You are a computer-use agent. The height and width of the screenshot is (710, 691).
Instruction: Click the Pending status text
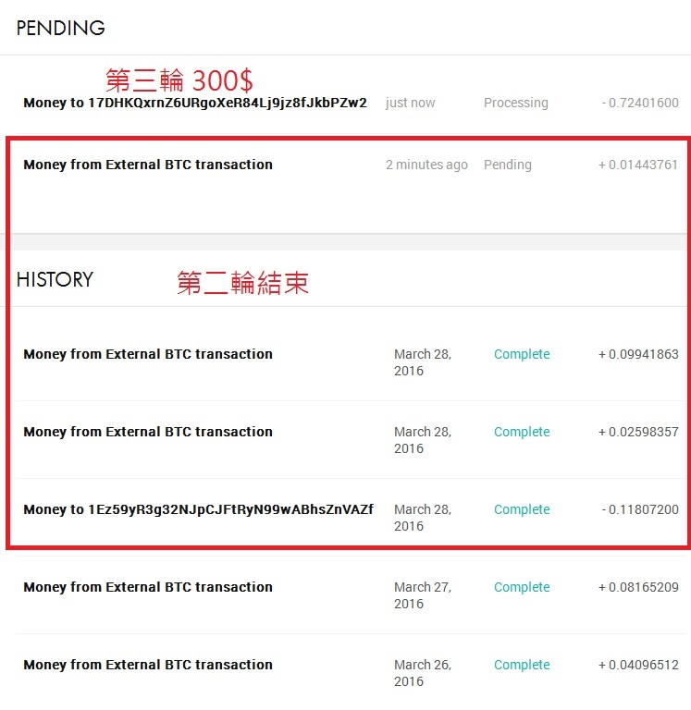point(508,165)
